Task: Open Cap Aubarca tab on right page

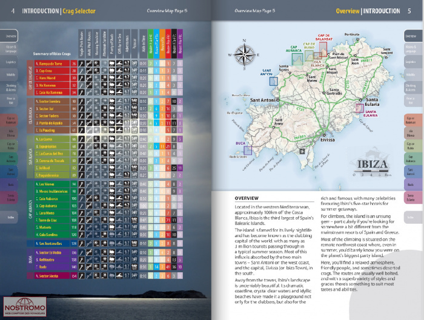Action: (413, 158)
